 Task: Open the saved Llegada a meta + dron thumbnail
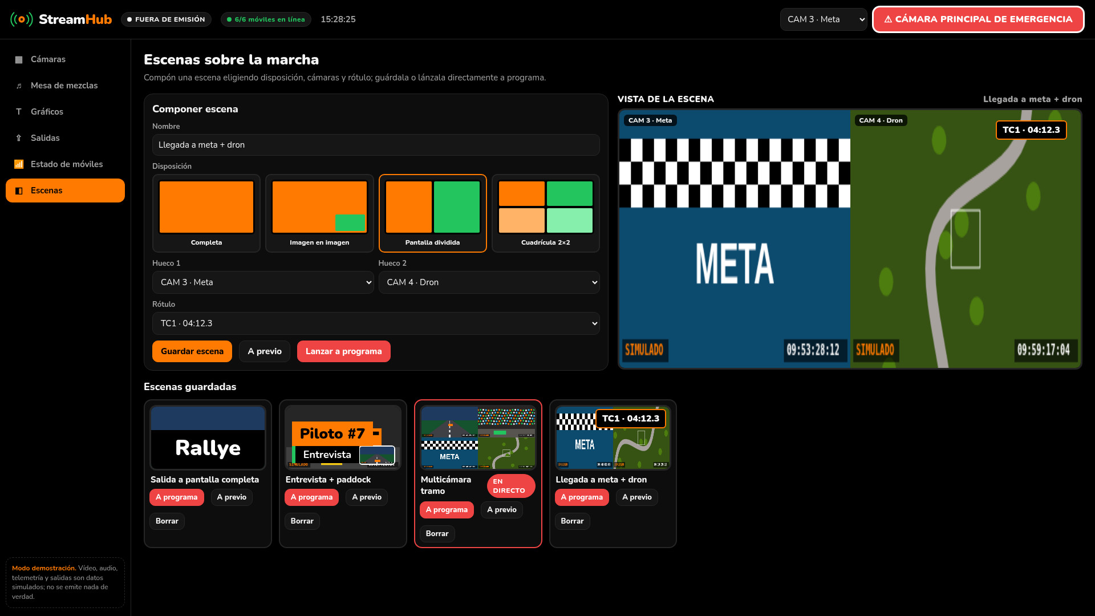[613, 437]
